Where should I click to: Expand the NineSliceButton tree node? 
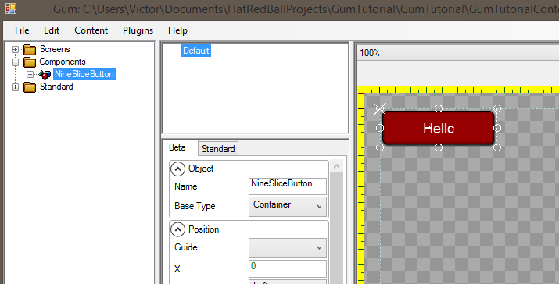click(30, 74)
